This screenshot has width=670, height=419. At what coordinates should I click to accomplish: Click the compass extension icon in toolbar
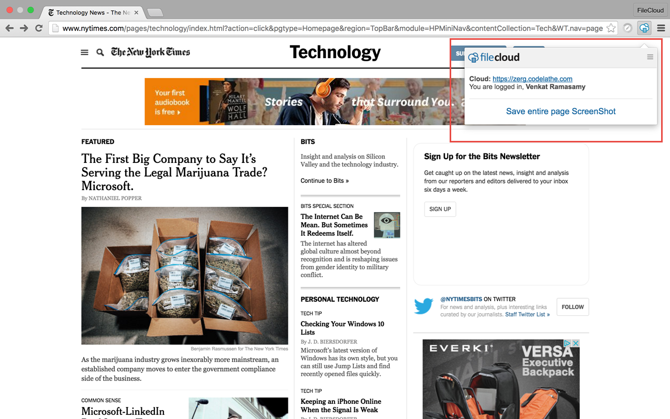tap(628, 28)
